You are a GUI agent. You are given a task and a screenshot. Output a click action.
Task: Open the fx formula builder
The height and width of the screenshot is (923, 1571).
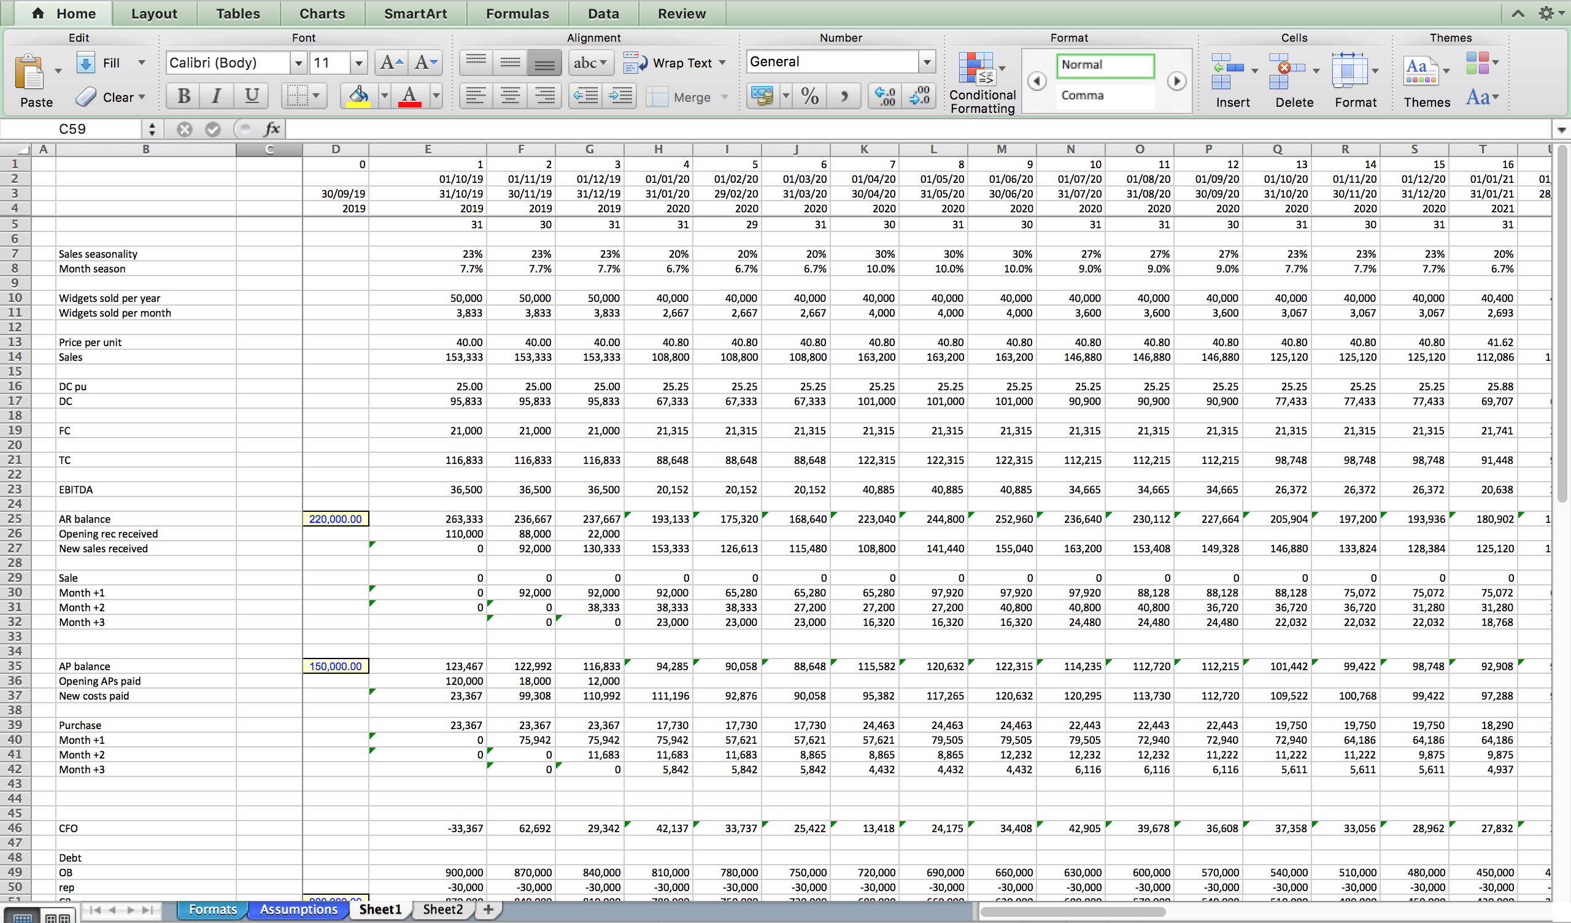tap(272, 129)
